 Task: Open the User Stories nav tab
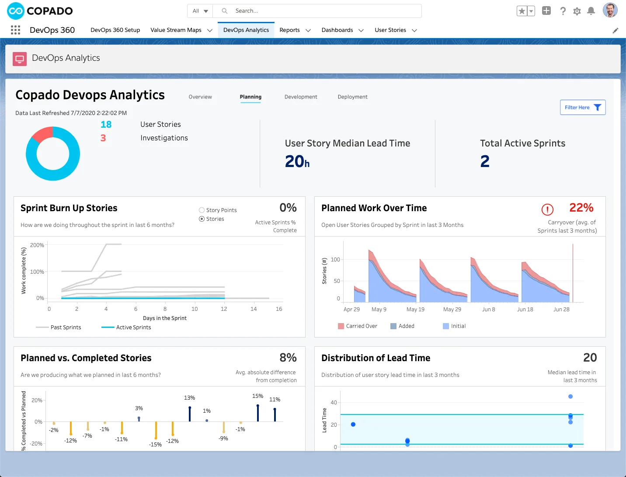tap(390, 30)
